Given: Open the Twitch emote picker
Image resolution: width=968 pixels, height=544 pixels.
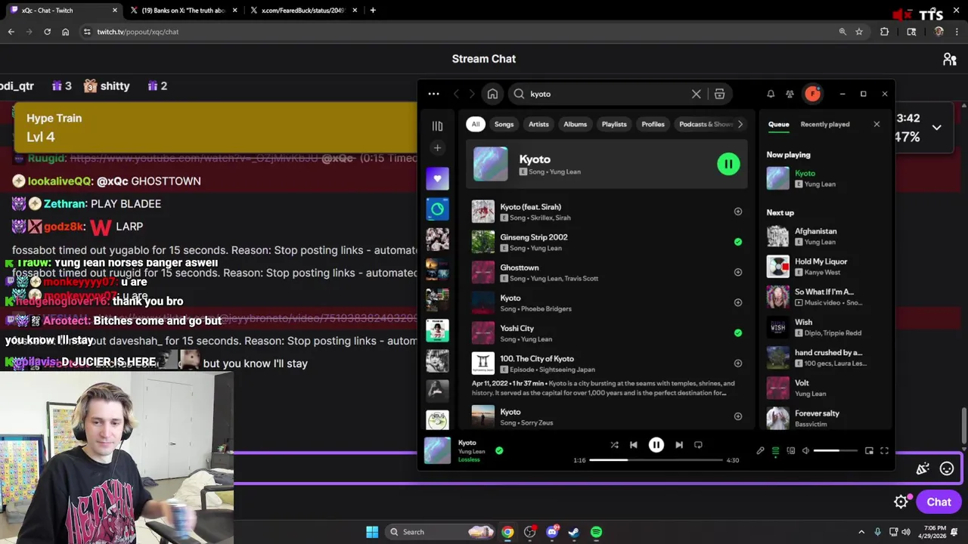Looking at the screenshot, I should tap(947, 469).
